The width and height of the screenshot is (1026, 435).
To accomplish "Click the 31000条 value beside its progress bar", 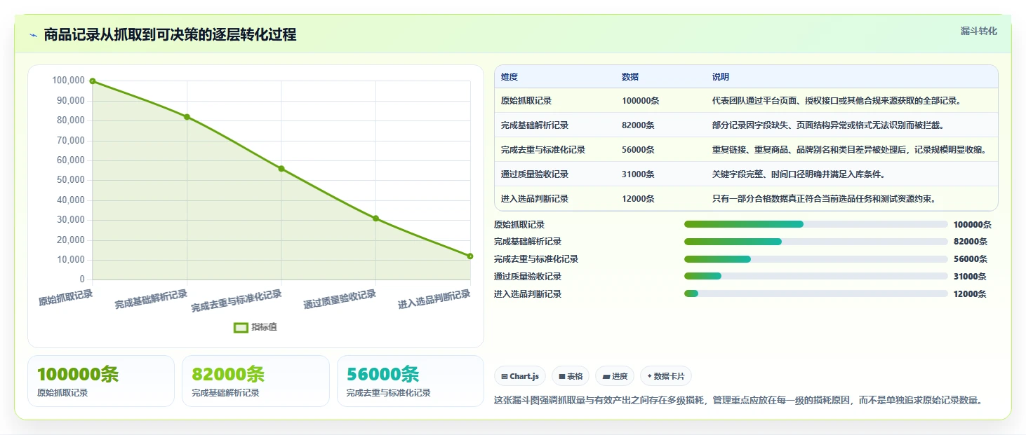I will click(x=971, y=277).
